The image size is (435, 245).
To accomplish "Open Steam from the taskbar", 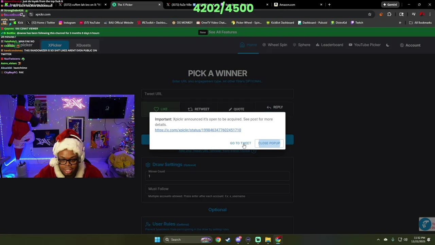I will pos(228,240).
